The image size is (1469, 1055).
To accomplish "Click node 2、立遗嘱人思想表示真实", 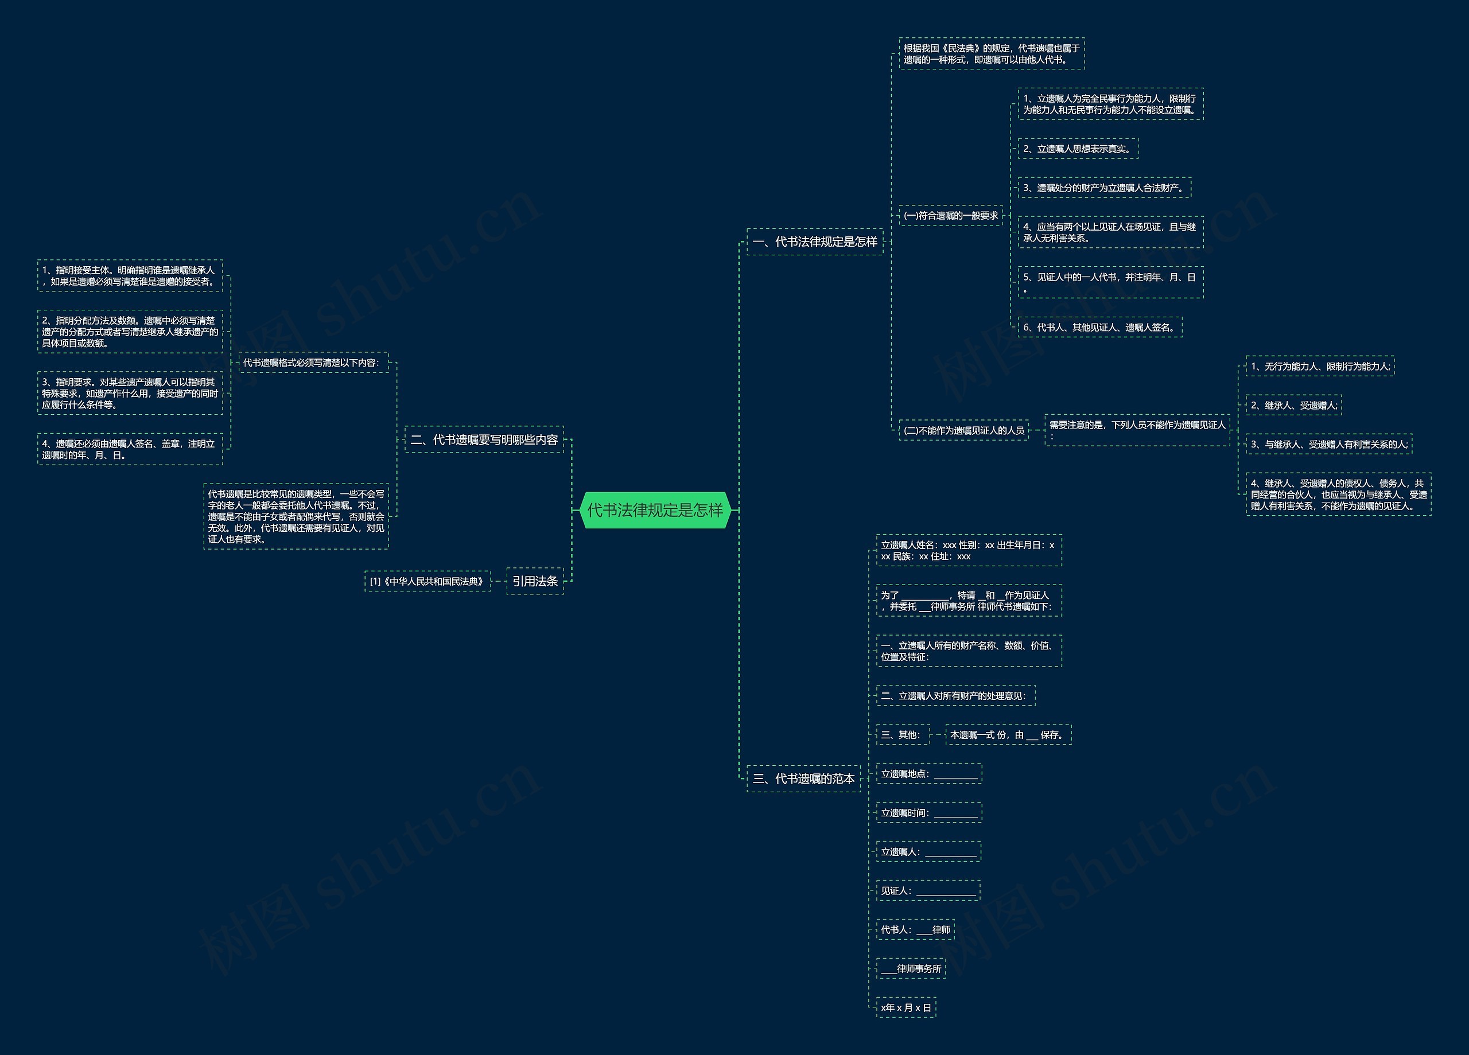I will tap(1078, 149).
